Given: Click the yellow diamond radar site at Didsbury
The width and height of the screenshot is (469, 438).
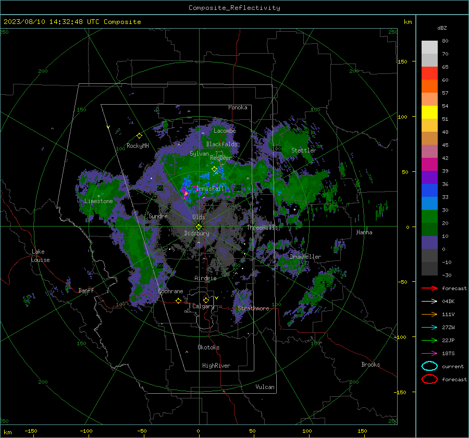Looking at the screenshot, I should pyautogui.click(x=199, y=227).
